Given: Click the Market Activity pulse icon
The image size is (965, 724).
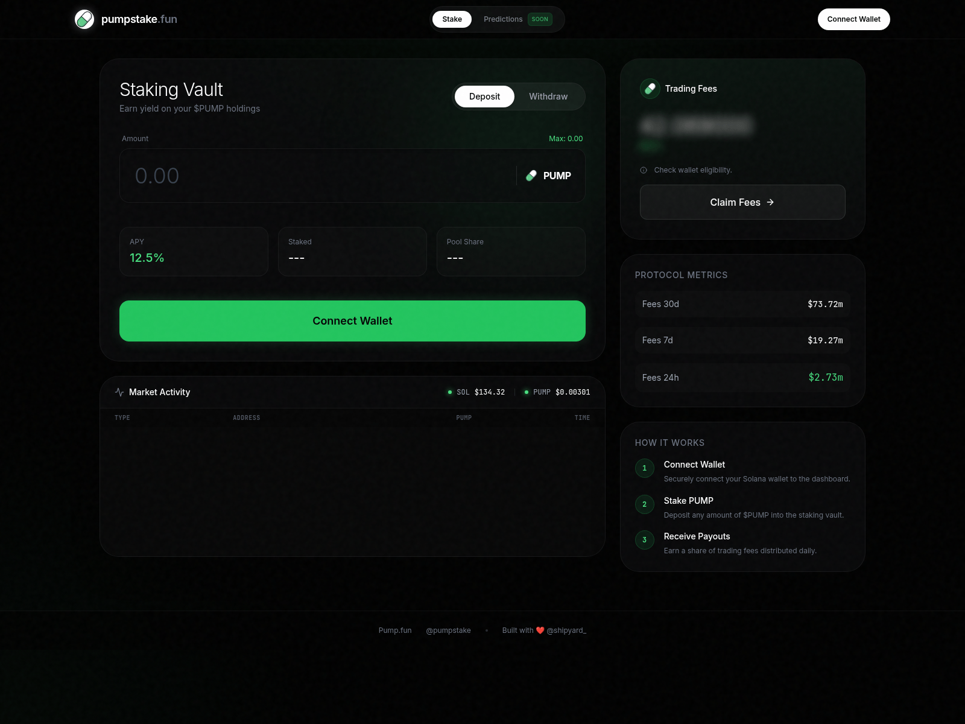Looking at the screenshot, I should click(x=119, y=392).
